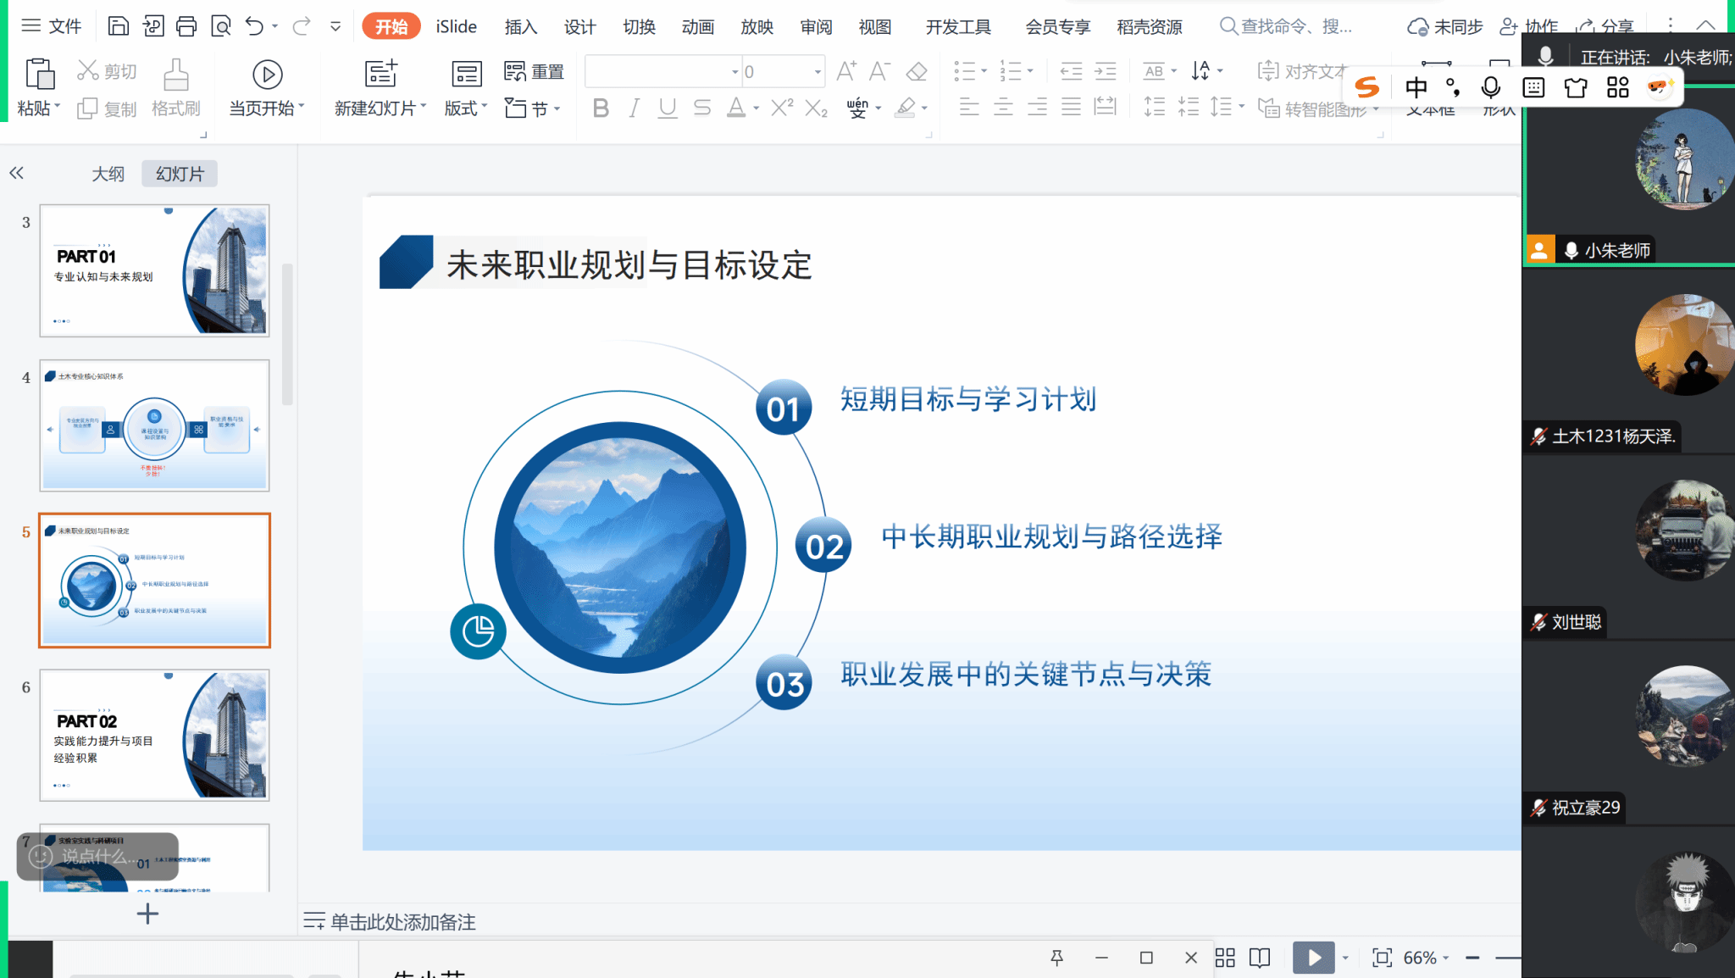The image size is (1735, 978).
Task: Open slide sorter grid view icon
Action: (x=1225, y=958)
